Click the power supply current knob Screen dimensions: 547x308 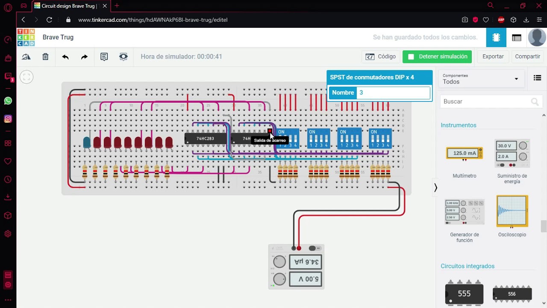click(x=279, y=261)
